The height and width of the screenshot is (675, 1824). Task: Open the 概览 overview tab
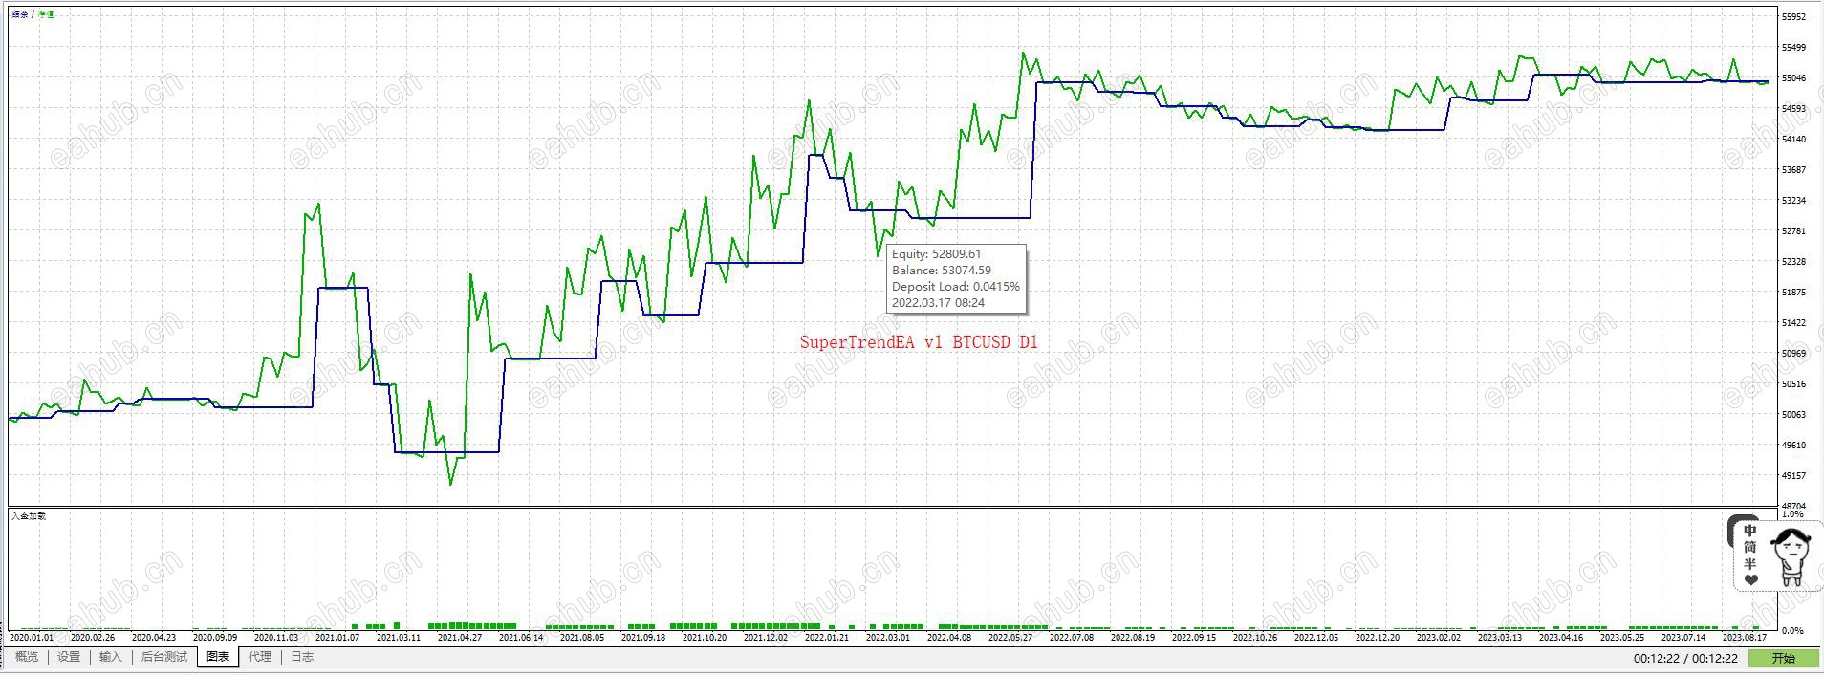(27, 657)
